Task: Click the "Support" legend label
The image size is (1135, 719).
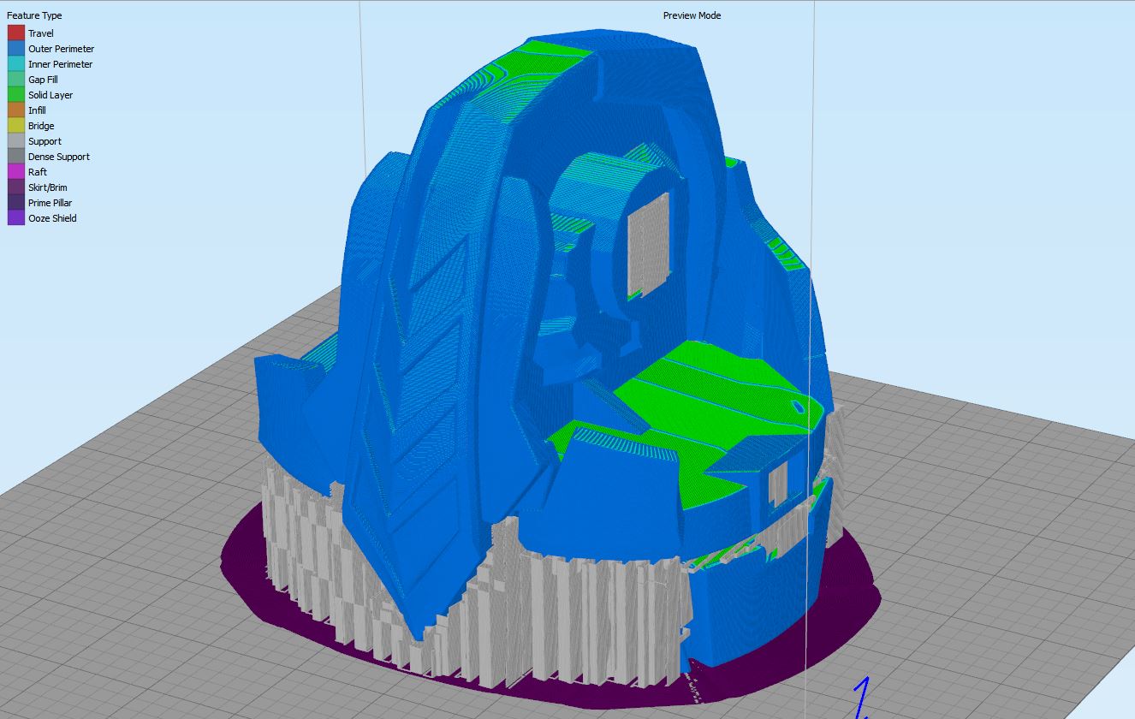Action: [45, 141]
